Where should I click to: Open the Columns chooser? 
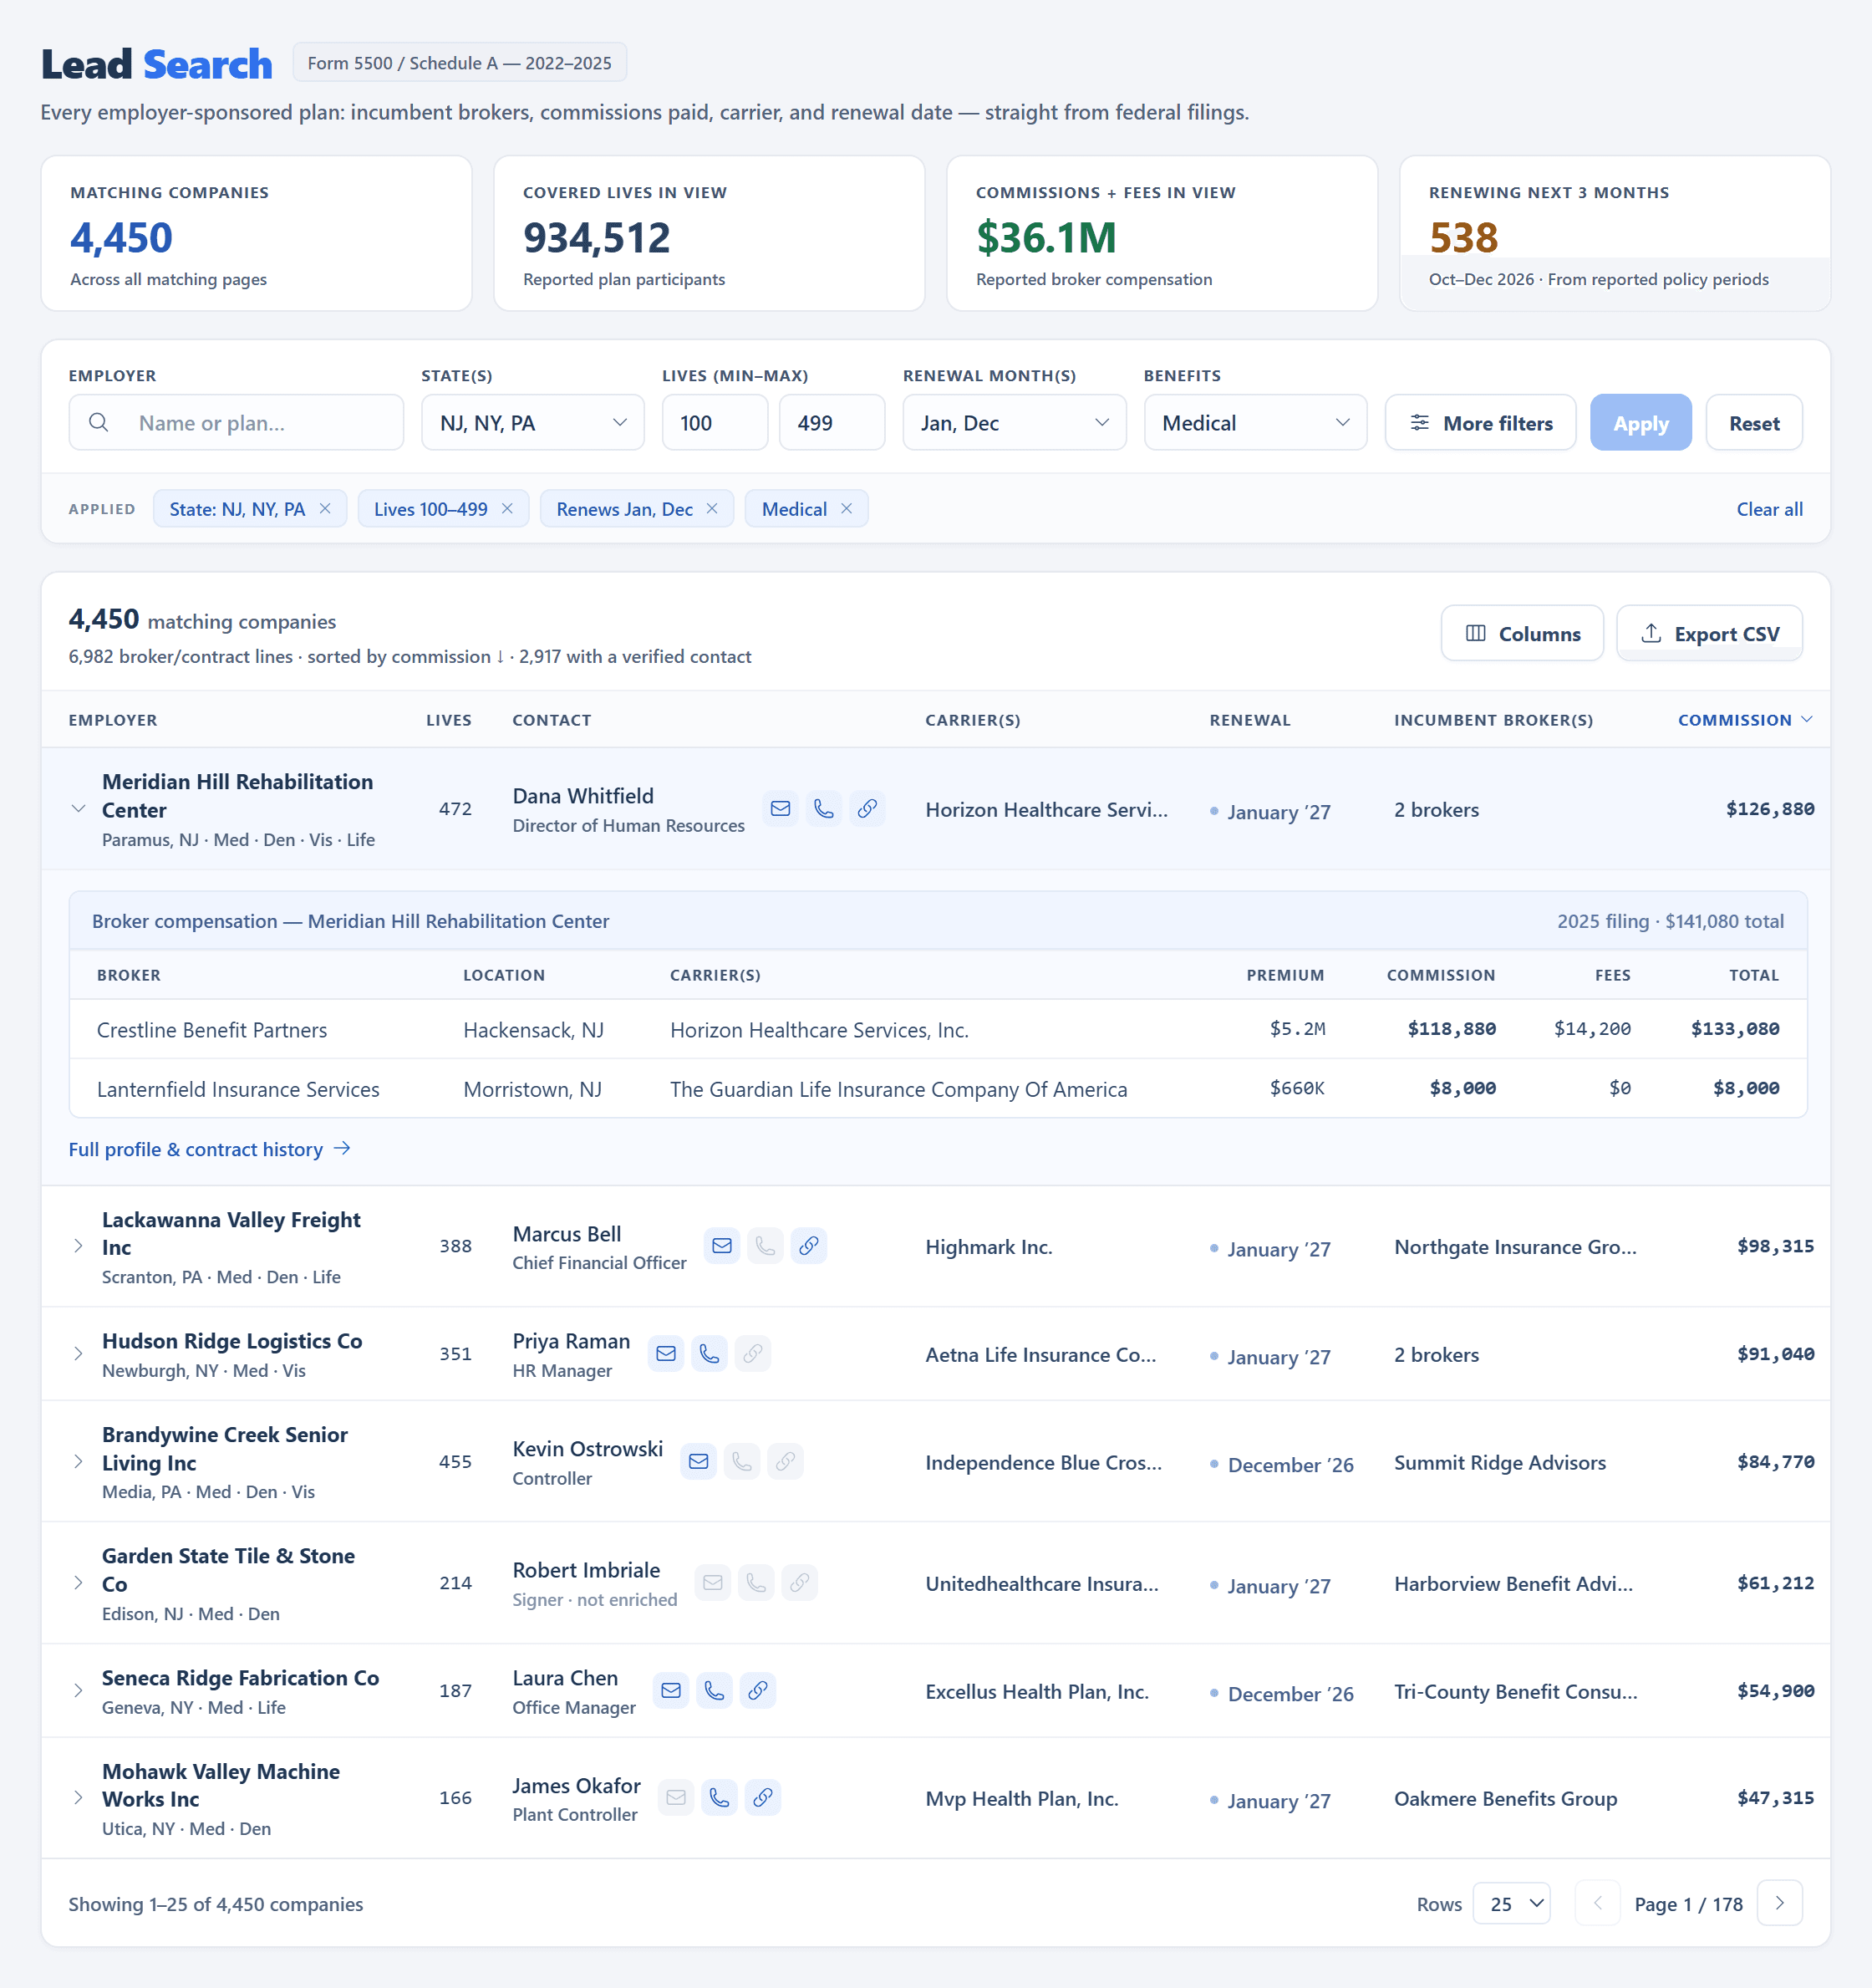(x=1522, y=634)
